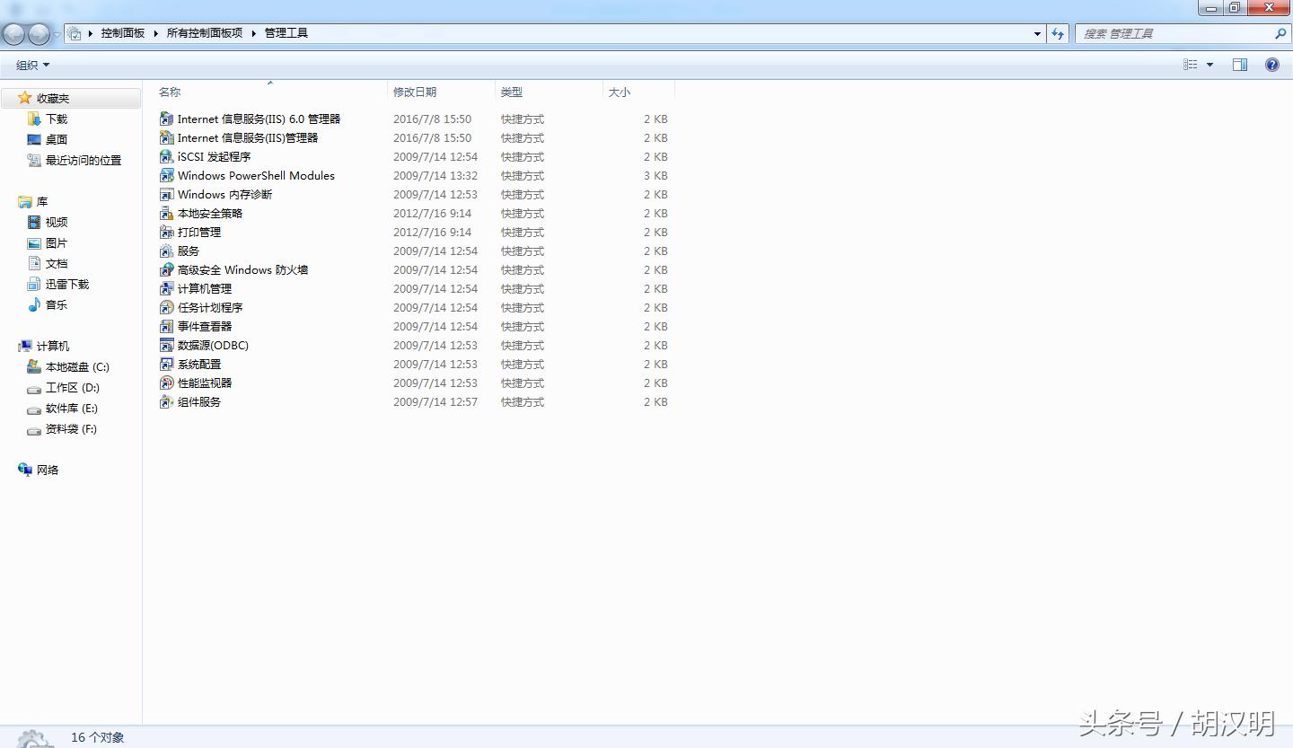Click the Windows 内存诊断 icon
The height and width of the screenshot is (748, 1293).
(166, 194)
